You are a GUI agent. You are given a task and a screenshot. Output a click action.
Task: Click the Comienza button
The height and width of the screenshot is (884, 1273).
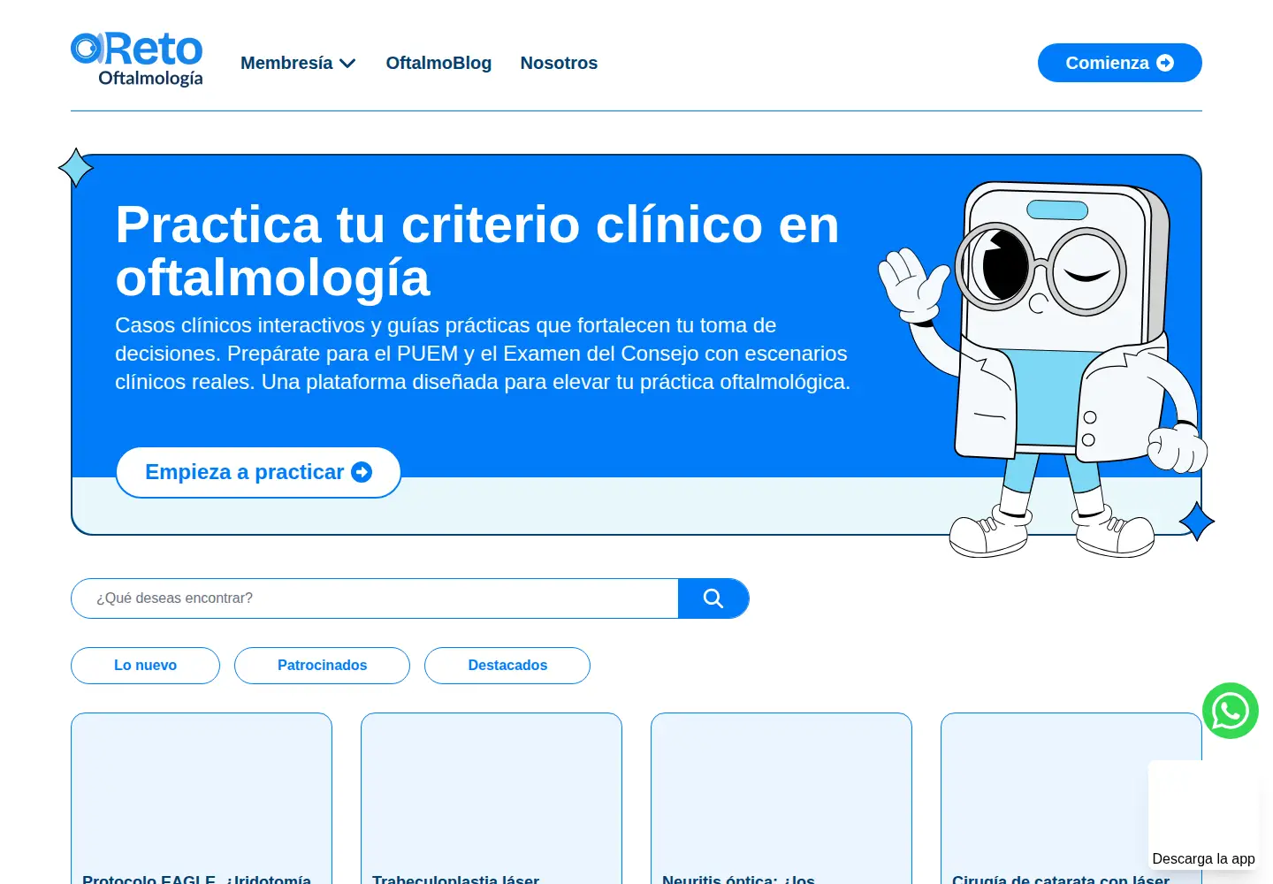(x=1119, y=63)
